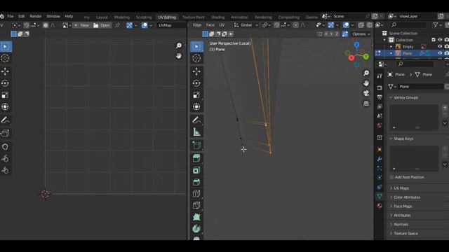This screenshot has width=449, height=252.
Task: Expand the UV Maps panel
Action: (401, 188)
